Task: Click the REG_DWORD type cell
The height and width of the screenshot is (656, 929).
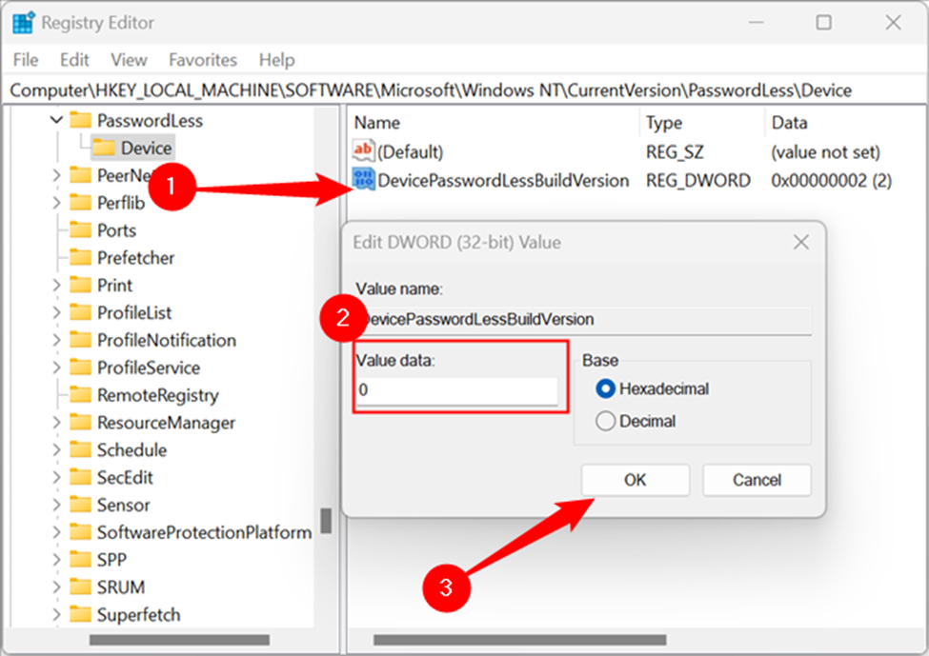Action: point(697,180)
